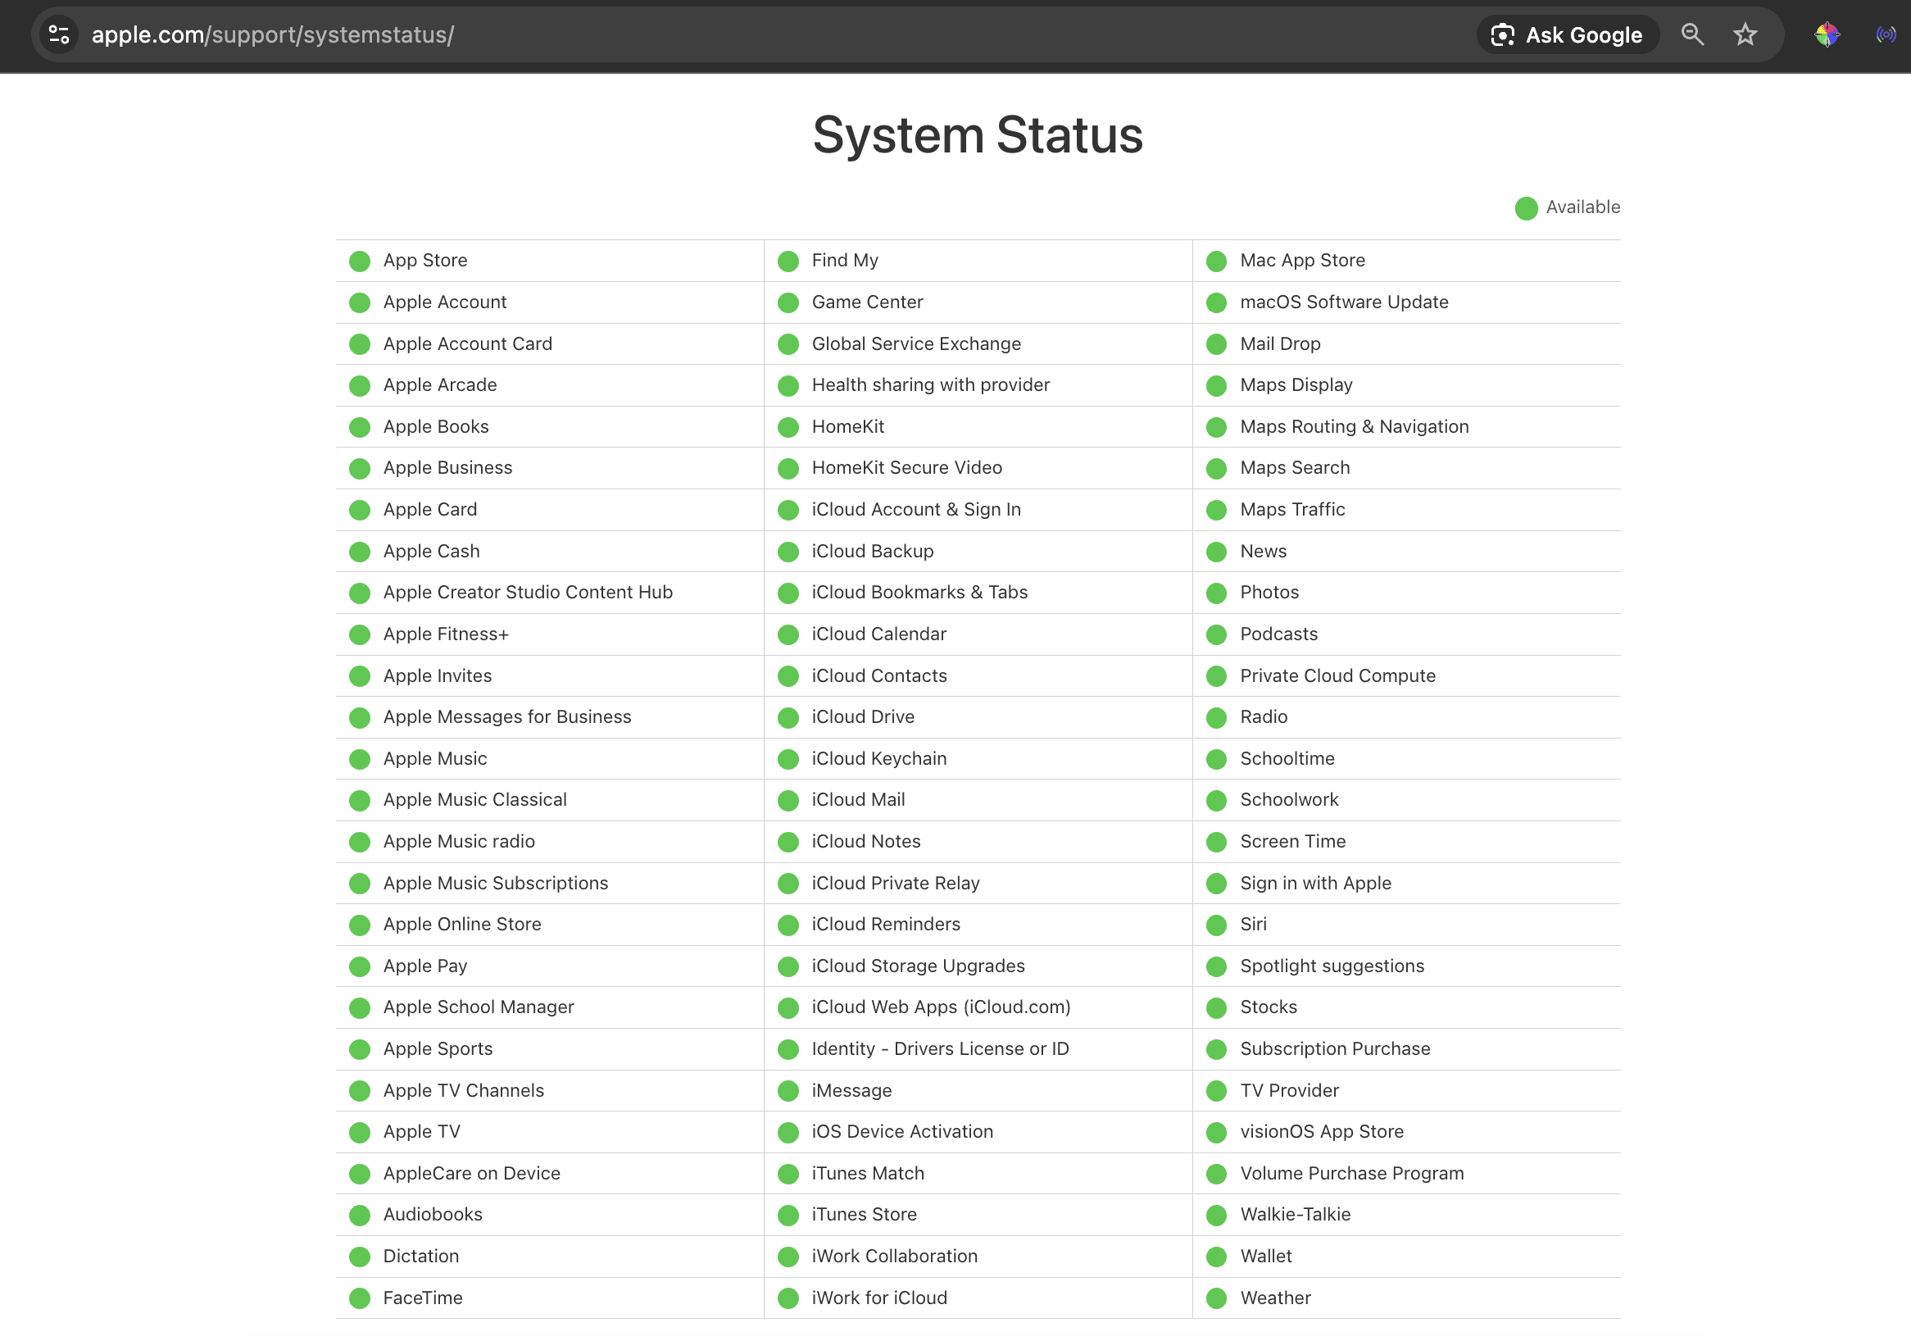Click 'iCloud Account & Sign In' entry
The width and height of the screenshot is (1911, 1341).
coord(916,509)
